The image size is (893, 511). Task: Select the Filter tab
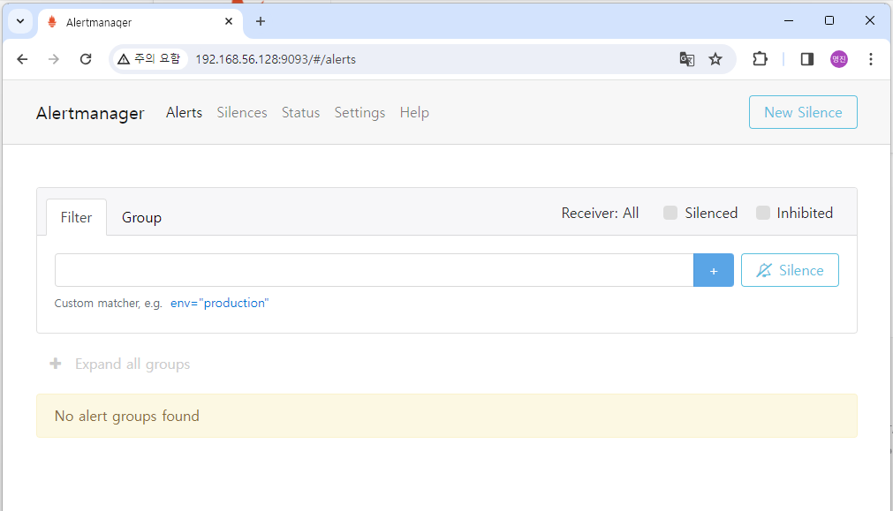[76, 217]
